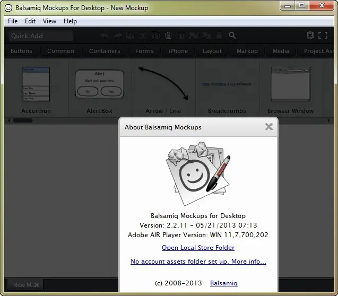Click the Balsamiq logo image in About dialog
This screenshot has height=296, width=338.
(198, 174)
